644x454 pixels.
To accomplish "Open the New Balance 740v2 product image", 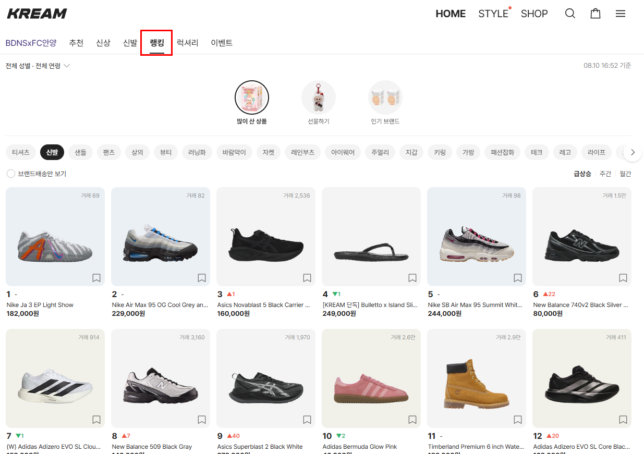I will click(x=582, y=236).
